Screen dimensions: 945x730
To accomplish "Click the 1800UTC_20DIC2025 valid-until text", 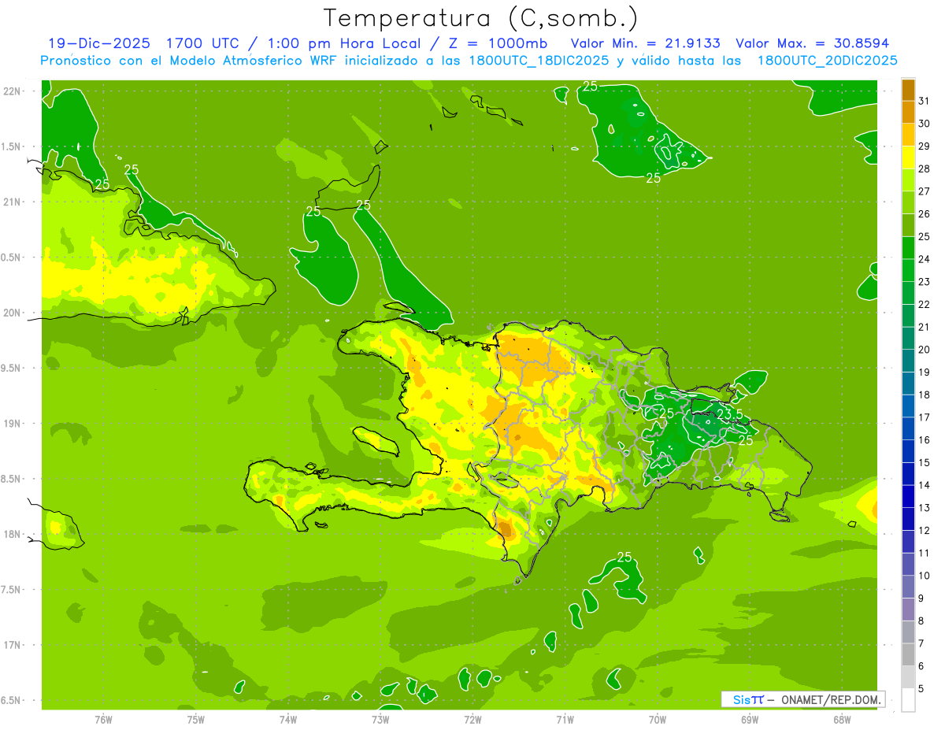I will (827, 61).
